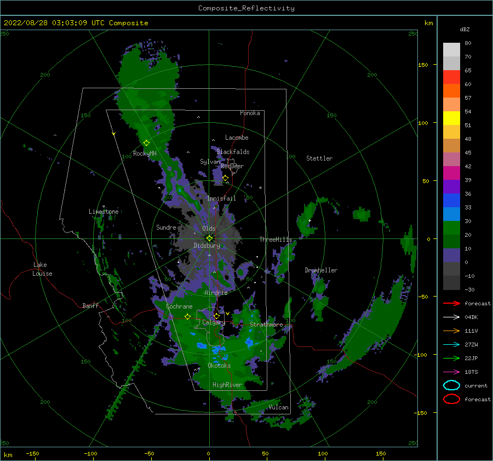
Task: Select the 51 dBZ yellow color swatch
Action: (x=451, y=118)
